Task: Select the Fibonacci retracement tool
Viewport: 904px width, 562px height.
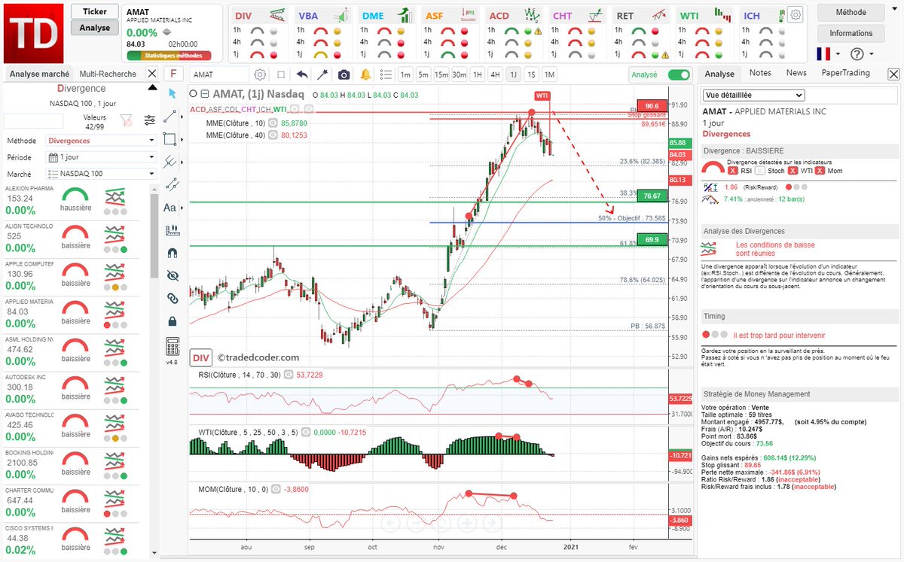Action: pos(171,184)
